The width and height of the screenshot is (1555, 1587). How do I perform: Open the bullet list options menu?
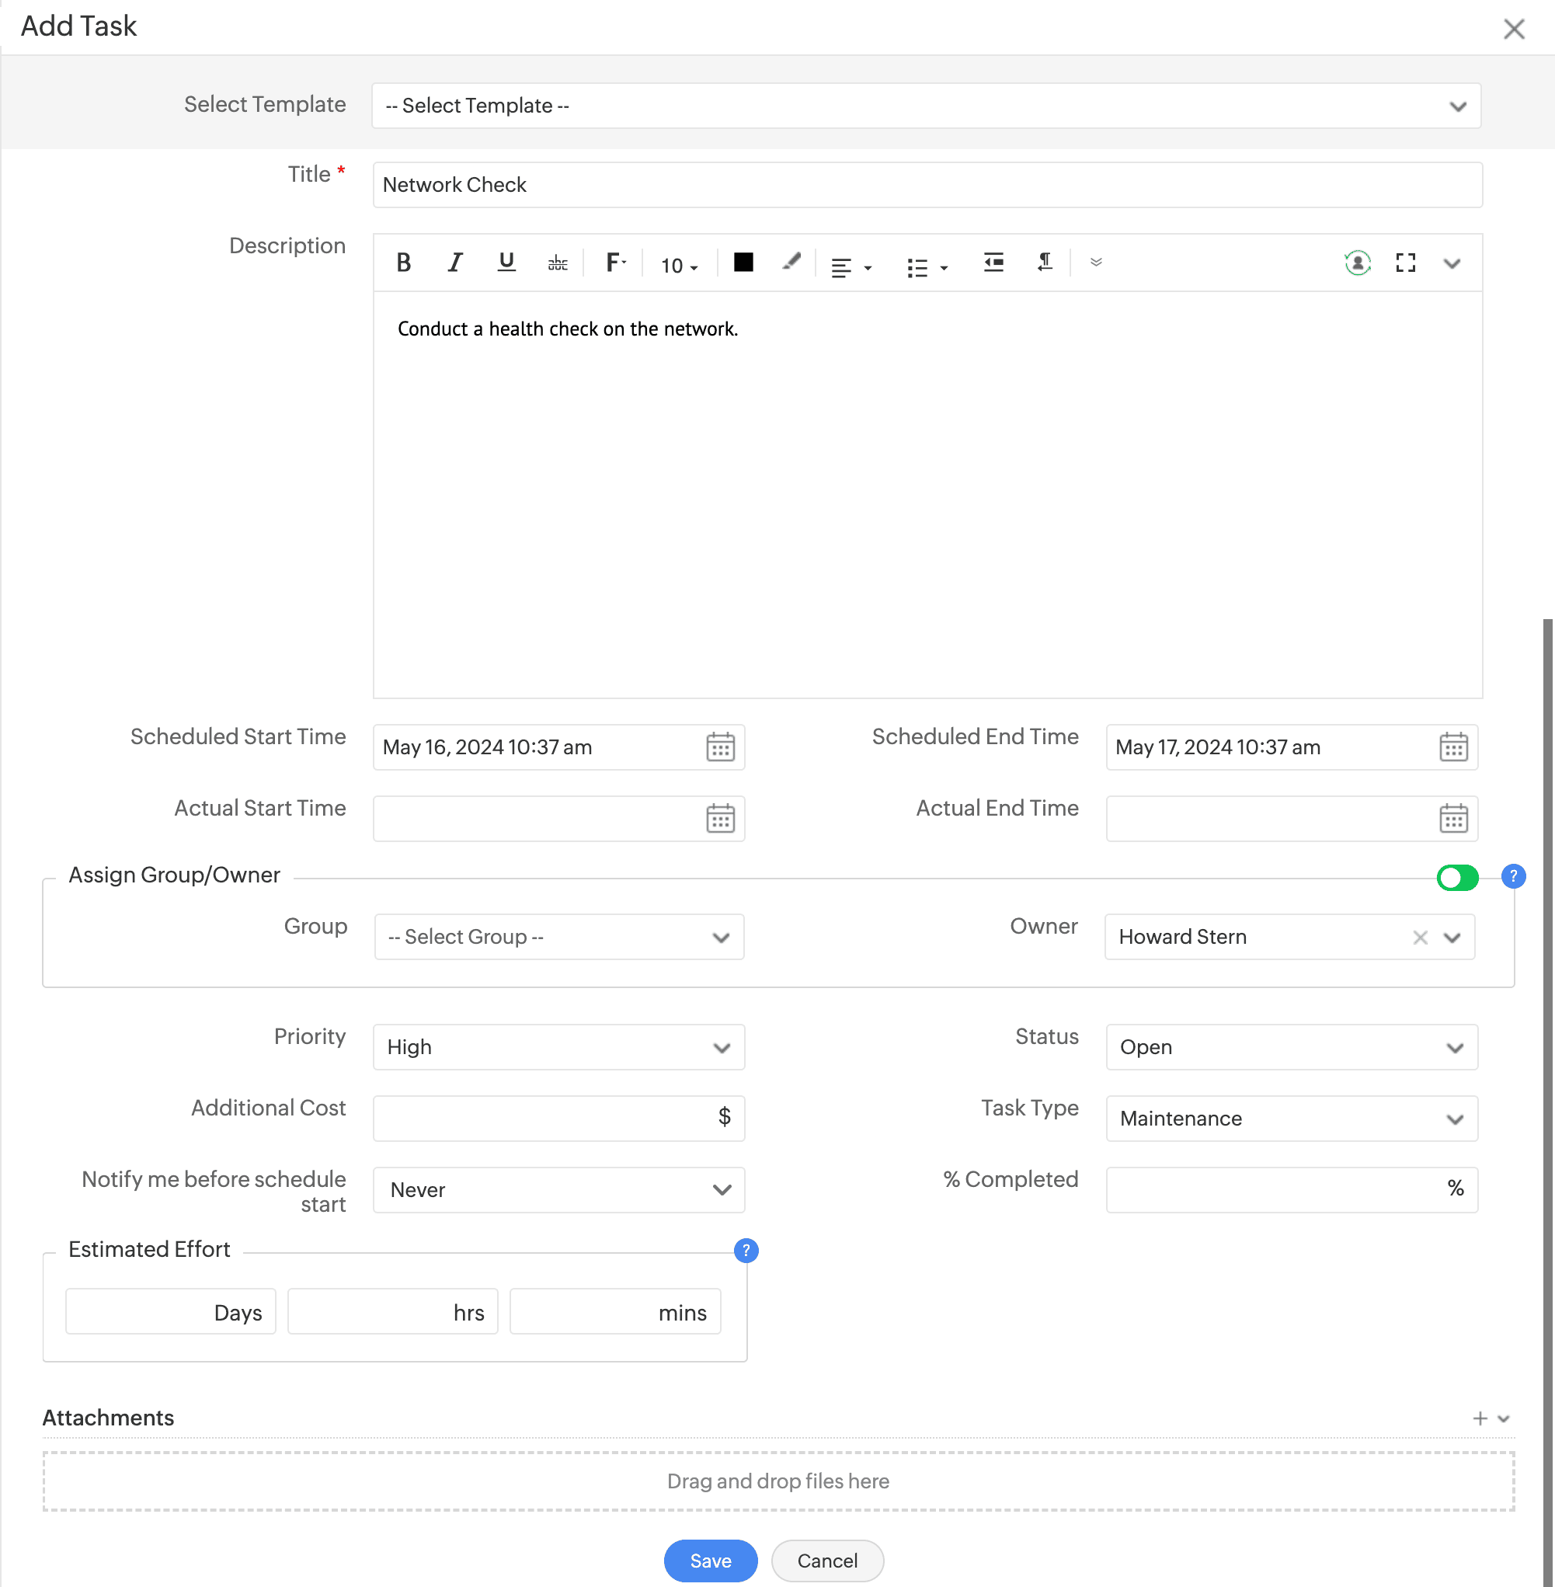pos(926,266)
